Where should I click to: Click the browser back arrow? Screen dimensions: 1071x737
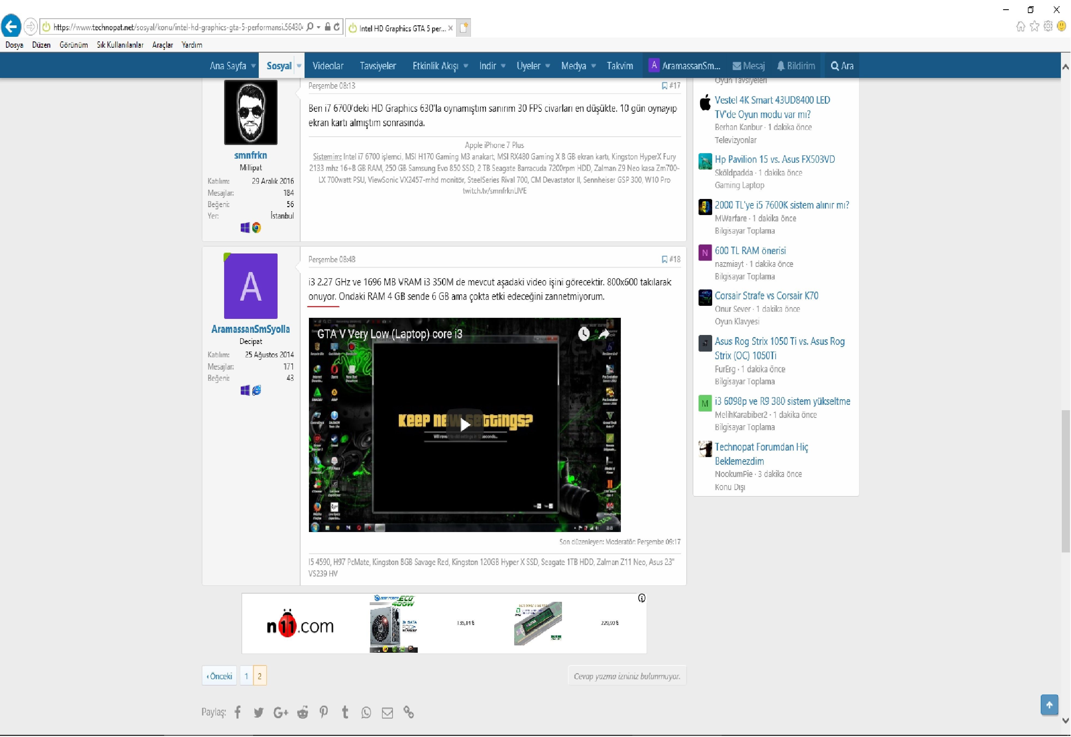coord(11,26)
